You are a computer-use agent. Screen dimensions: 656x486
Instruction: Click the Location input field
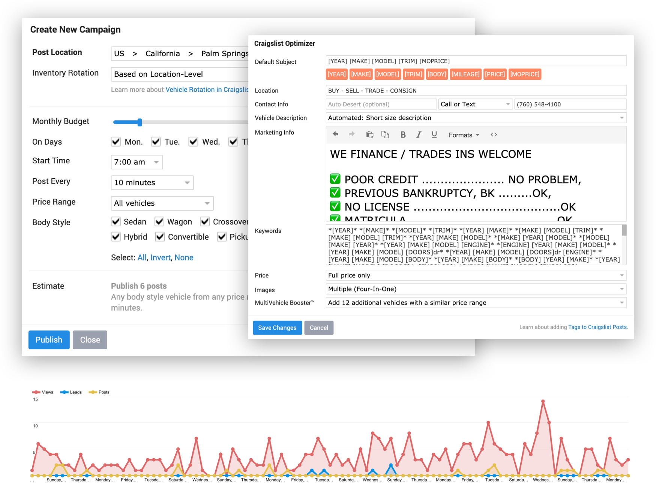pos(476,90)
